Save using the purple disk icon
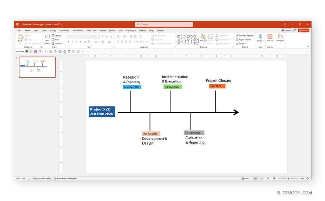 tap(35, 51)
